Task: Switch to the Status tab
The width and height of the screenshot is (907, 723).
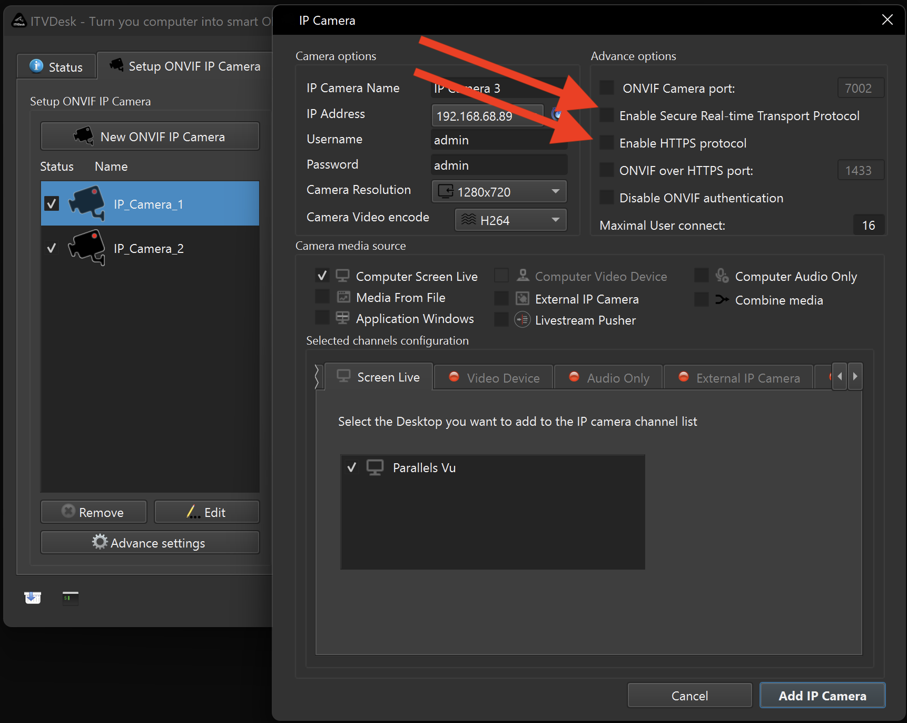Action: [x=56, y=66]
